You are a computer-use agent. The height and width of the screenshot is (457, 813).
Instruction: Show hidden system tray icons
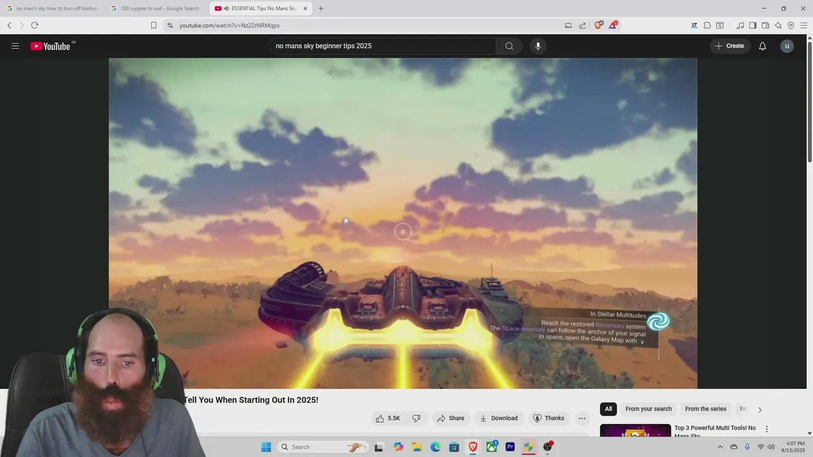tap(720, 447)
